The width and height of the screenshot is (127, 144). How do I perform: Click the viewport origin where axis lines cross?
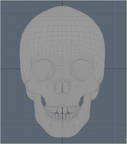(62, 69)
